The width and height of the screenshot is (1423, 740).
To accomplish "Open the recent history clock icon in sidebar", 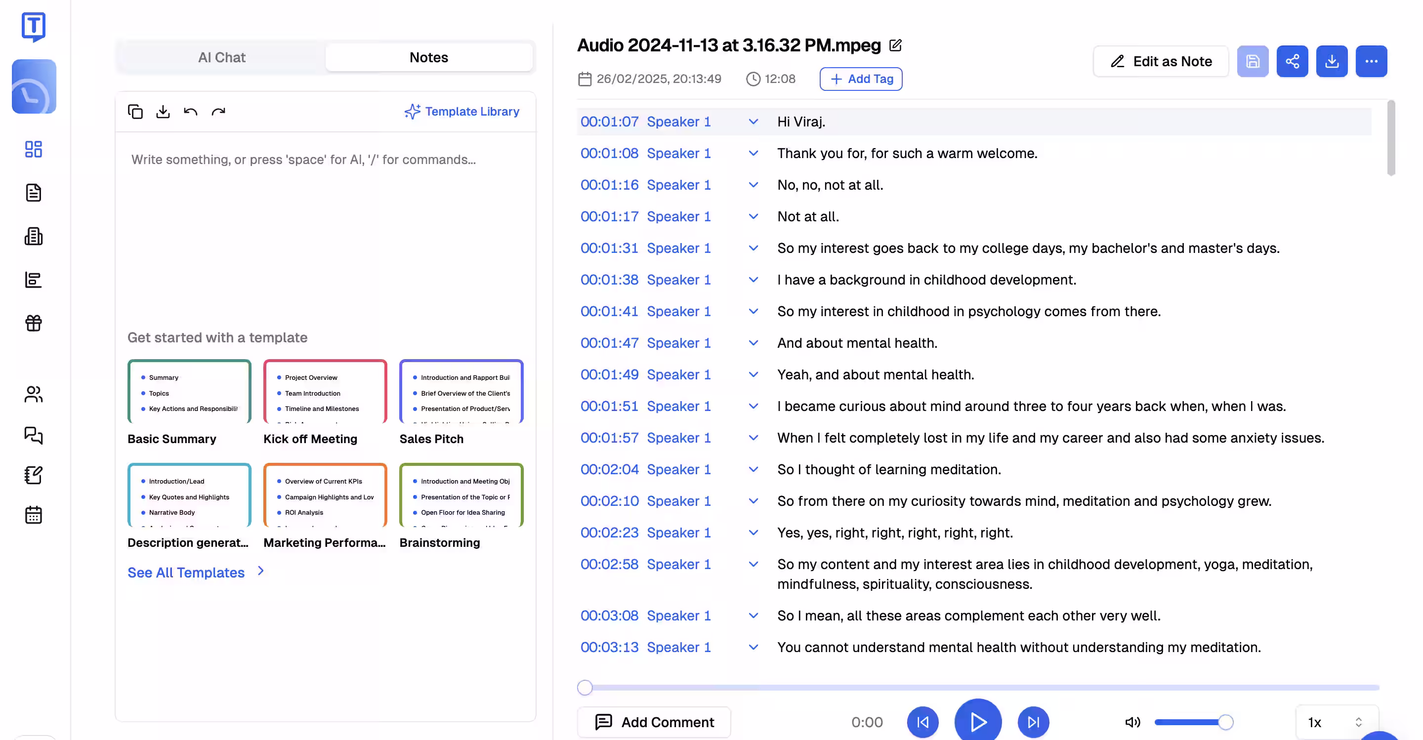I will click(34, 86).
